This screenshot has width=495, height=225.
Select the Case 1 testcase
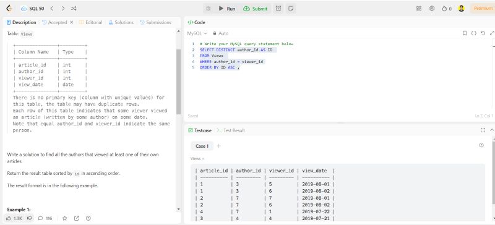(202, 146)
